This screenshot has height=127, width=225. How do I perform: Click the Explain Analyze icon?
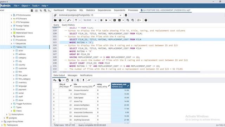point(120,20)
